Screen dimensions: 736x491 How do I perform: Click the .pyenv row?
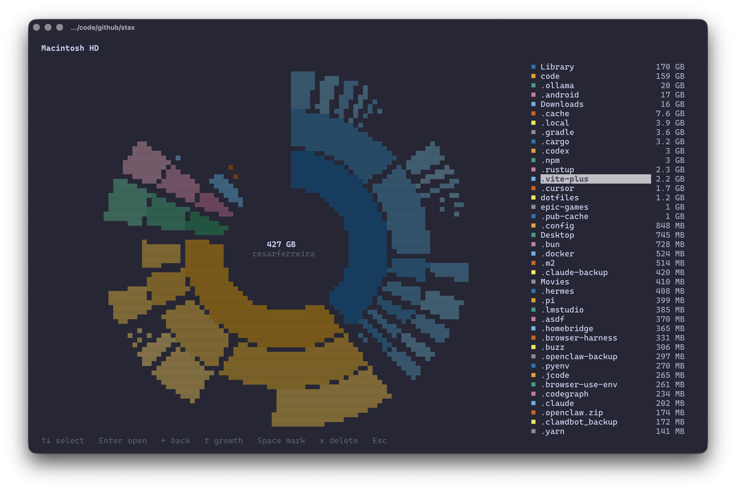click(608, 366)
